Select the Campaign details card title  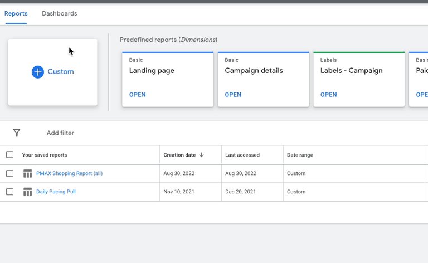pos(254,70)
